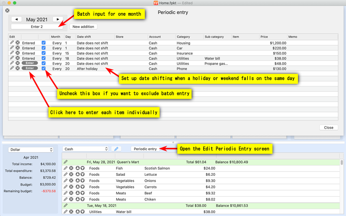Screen dimensions: 346x216
Task: Edit the Tue, May 18, 2021 receipt header
Action: coord(66,206)
